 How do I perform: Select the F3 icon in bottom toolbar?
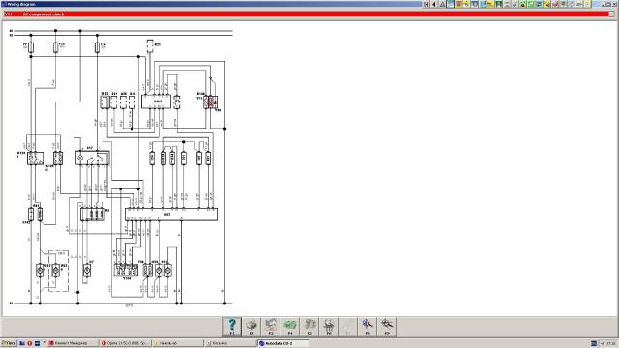pos(271,327)
